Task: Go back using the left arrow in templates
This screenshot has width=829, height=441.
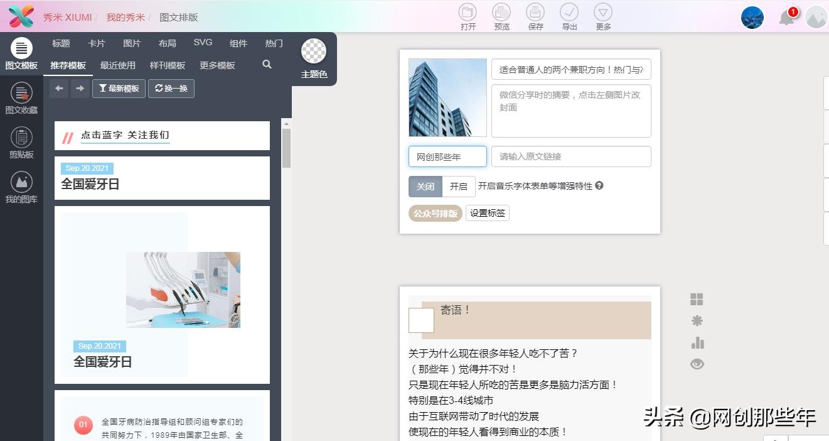Action: click(59, 88)
